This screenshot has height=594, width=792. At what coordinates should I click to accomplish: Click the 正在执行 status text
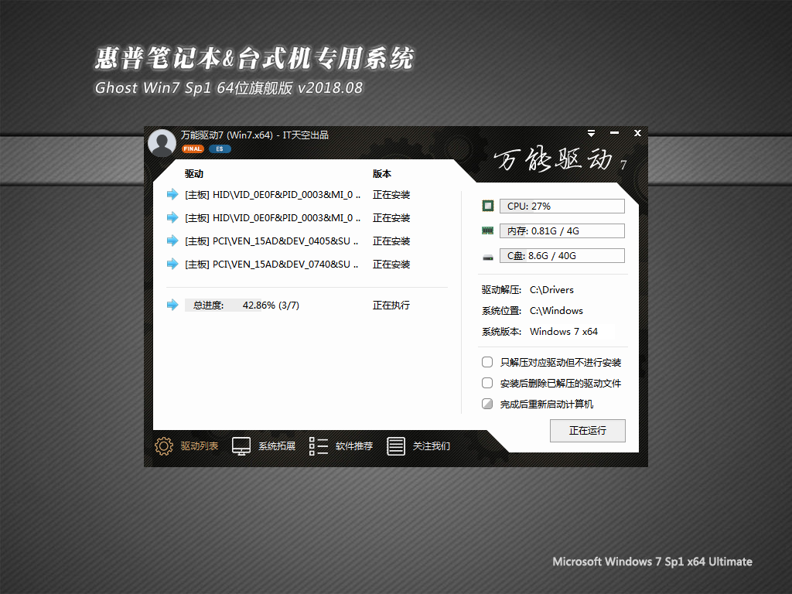tap(391, 305)
